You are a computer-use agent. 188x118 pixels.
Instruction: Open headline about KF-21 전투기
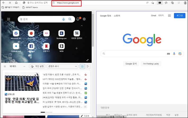(x=62, y=93)
